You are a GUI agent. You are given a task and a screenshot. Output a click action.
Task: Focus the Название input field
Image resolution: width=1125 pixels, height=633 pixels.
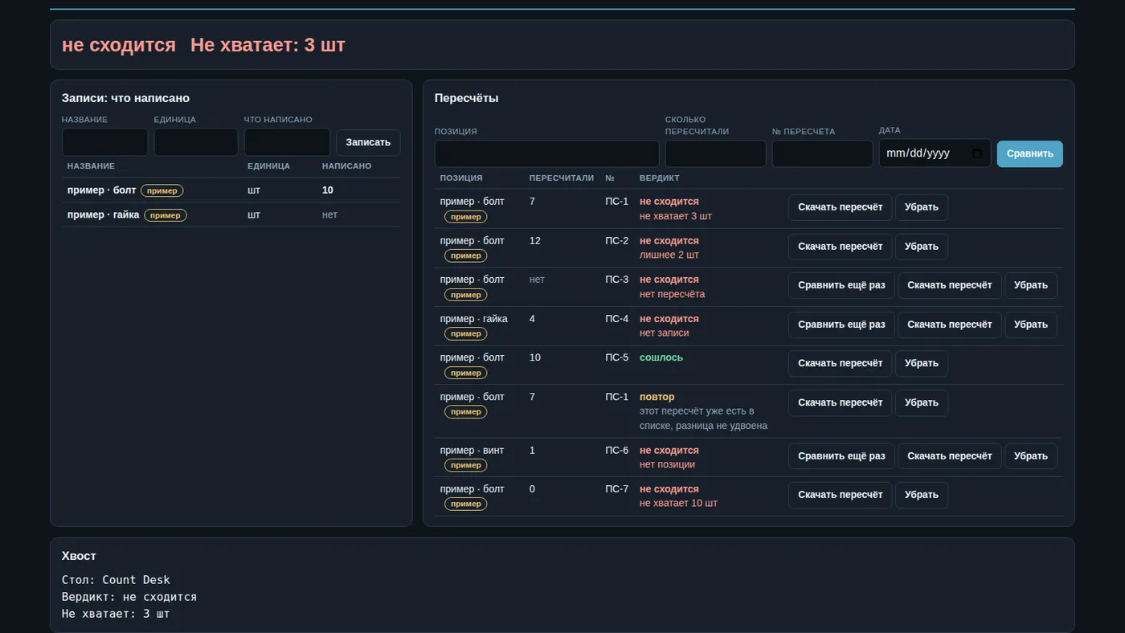104,142
